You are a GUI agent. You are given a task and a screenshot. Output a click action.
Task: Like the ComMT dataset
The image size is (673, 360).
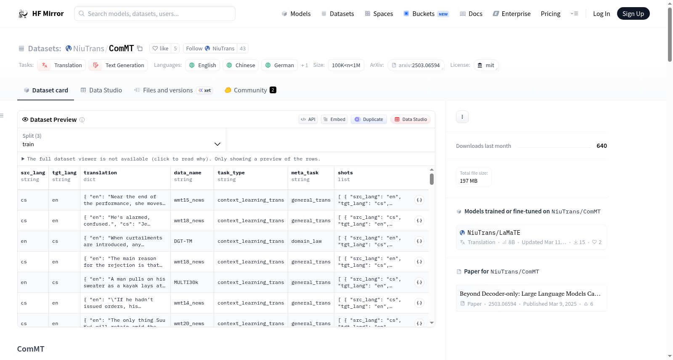160,48
